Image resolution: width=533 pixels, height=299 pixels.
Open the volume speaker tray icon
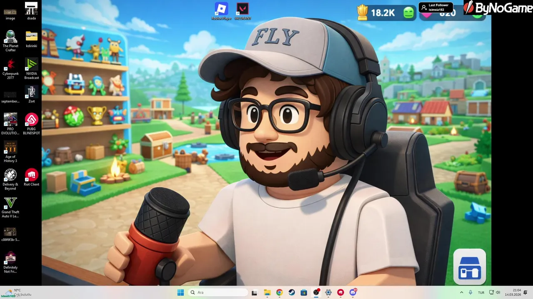click(498, 292)
